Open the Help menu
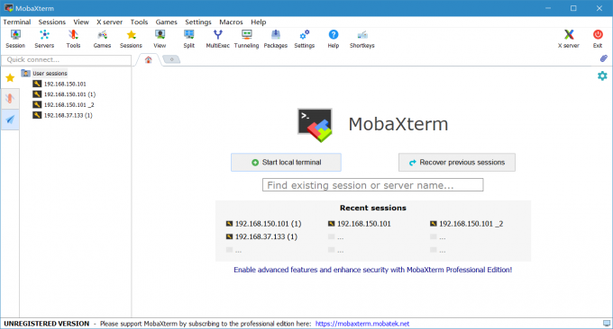The image size is (613, 329). pos(259,22)
